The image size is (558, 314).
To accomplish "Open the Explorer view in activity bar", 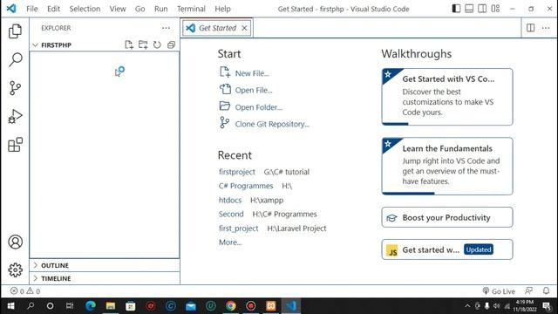I will [x=15, y=31].
